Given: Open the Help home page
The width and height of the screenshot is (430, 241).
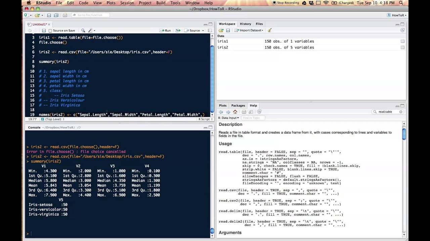Looking at the screenshot, I should (x=235, y=112).
